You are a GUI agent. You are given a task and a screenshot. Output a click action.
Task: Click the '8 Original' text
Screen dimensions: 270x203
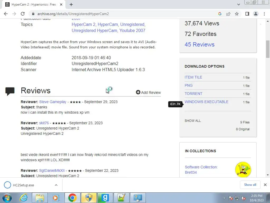point(243,129)
